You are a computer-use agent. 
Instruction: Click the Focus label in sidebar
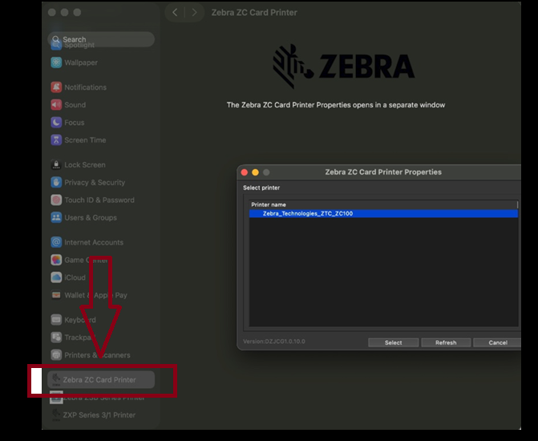pos(75,123)
